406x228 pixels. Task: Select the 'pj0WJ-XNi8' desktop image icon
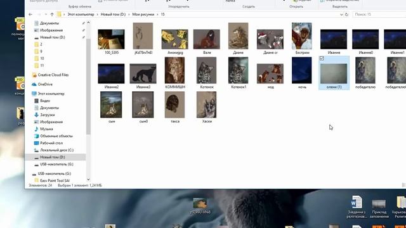200,206
